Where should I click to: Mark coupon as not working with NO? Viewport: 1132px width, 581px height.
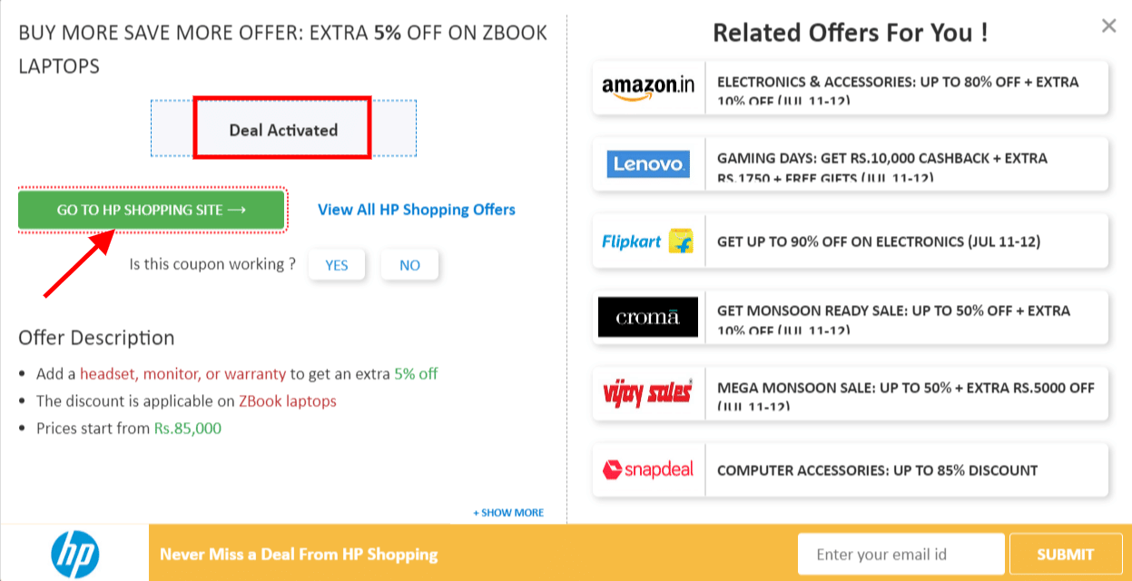coord(409,265)
